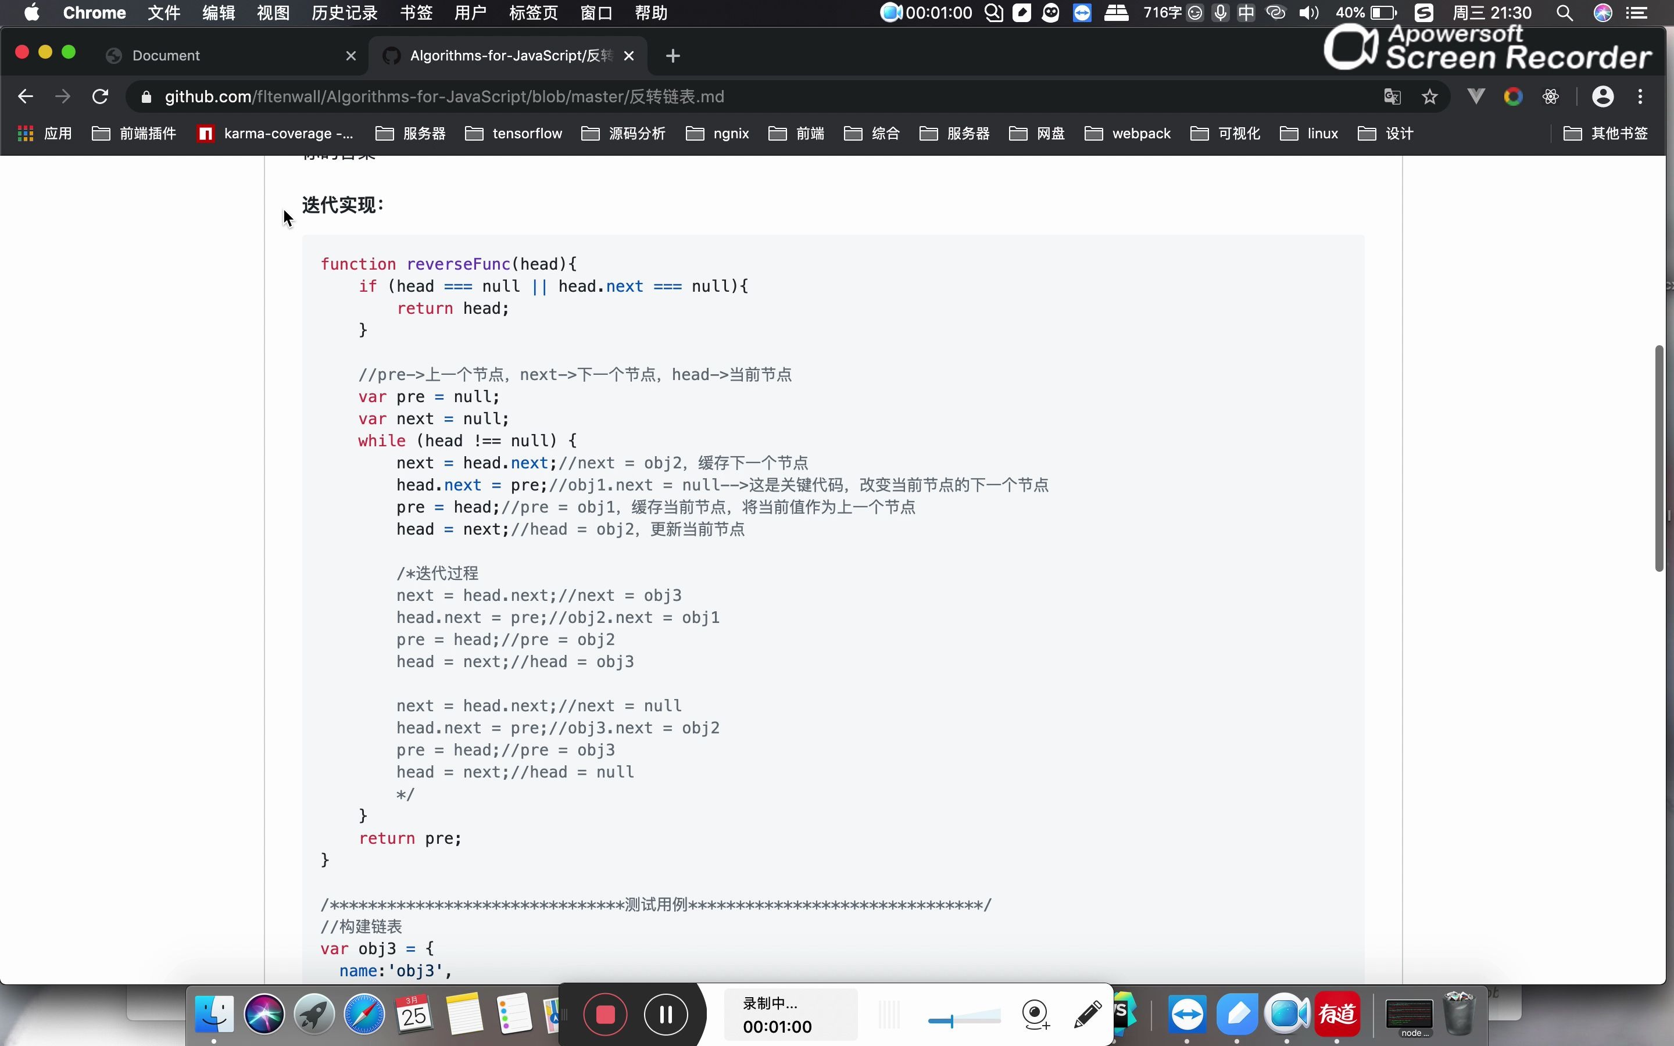Stop the recording with the red button
This screenshot has height=1046, width=1674.
pyautogui.click(x=605, y=1014)
